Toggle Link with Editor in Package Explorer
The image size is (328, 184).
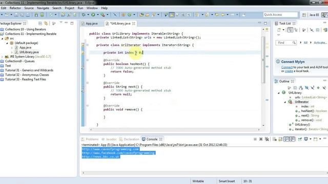[x=46, y=24]
